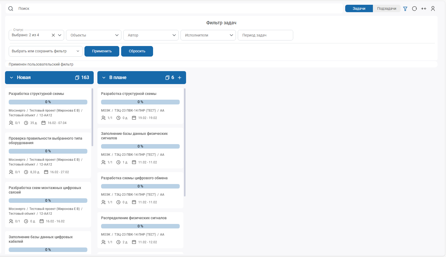Switch to the Задачи view

(359, 9)
